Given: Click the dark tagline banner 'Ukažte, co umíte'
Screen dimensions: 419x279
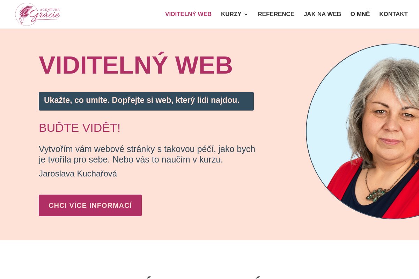Looking at the screenshot, I should pyautogui.click(x=146, y=101).
